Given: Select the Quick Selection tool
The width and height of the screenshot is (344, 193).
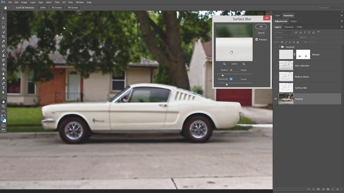Looking at the screenshot, I should coord(3,32).
